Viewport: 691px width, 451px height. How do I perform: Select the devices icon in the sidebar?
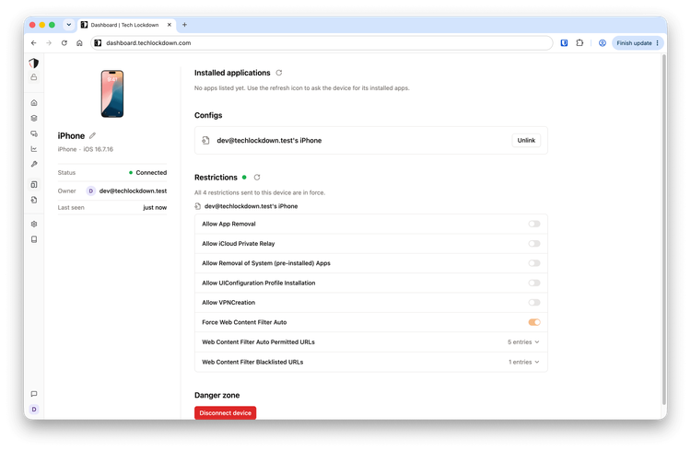pyautogui.click(x=34, y=184)
